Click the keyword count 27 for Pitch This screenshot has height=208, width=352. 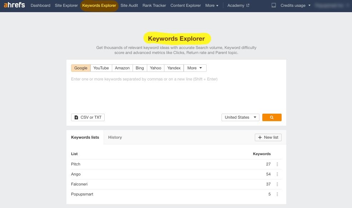[x=268, y=164]
